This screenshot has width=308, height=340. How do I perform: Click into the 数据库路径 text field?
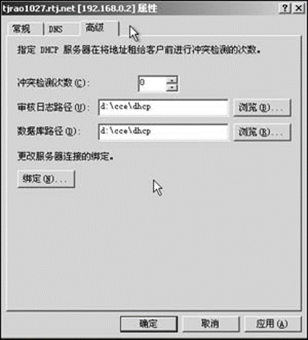pos(164,132)
